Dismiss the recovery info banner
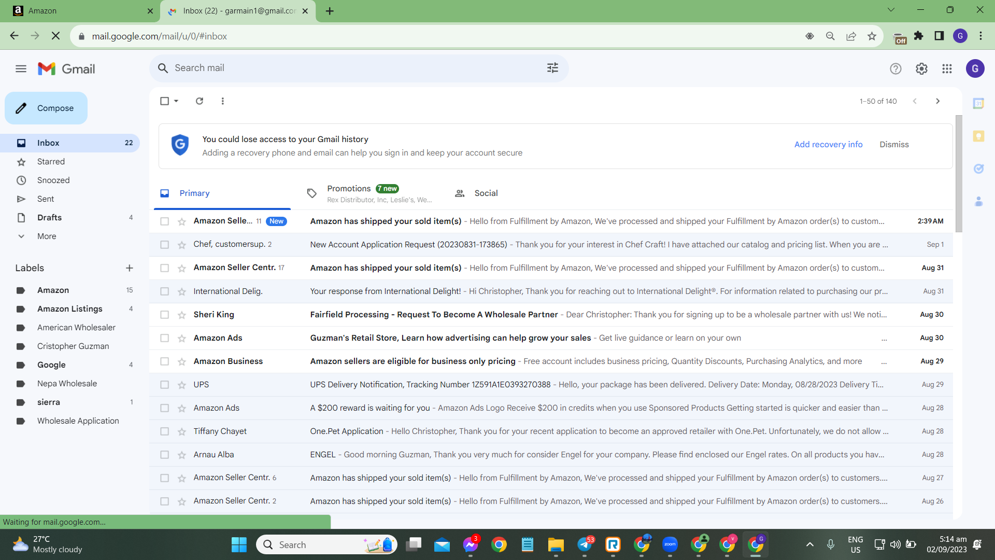The width and height of the screenshot is (995, 560). [894, 145]
